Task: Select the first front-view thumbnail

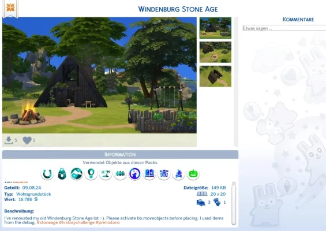Action: (x=215, y=28)
